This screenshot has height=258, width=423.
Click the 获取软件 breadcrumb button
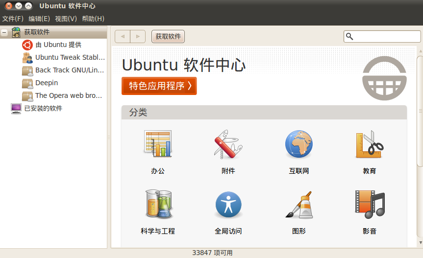point(168,36)
